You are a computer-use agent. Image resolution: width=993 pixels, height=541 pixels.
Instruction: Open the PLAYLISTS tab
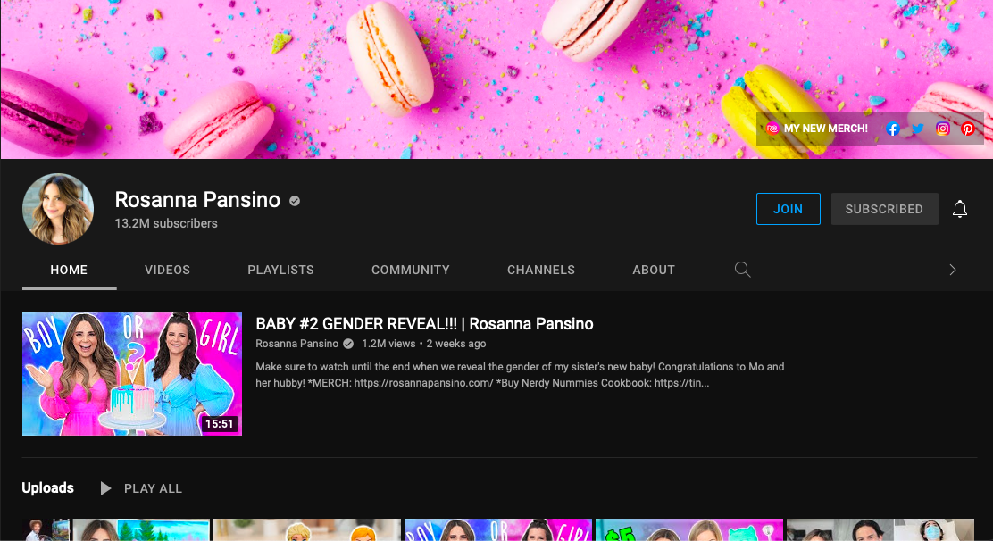click(x=280, y=270)
